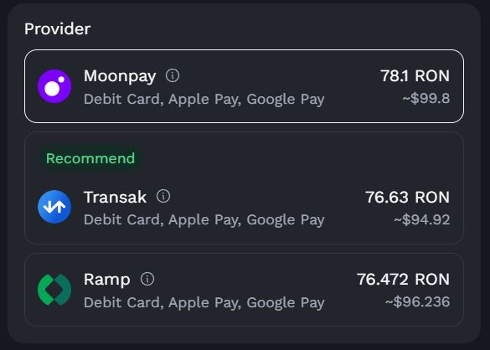490x350 pixels.
Task: Click the Transak provider name
Action: coord(115,197)
